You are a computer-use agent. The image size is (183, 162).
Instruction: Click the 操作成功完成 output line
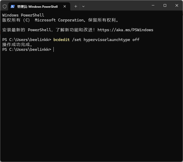click(17, 45)
